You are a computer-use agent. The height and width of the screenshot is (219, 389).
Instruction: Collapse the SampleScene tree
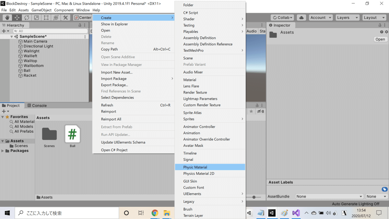[12, 37]
